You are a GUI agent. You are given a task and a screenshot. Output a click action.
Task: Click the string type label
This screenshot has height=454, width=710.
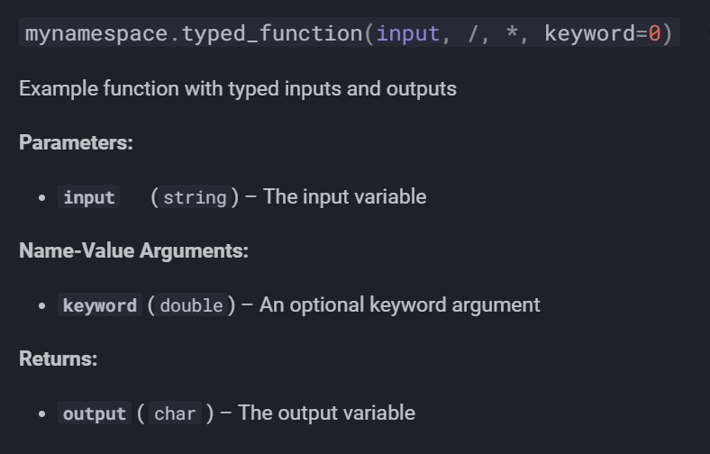pos(195,197)
